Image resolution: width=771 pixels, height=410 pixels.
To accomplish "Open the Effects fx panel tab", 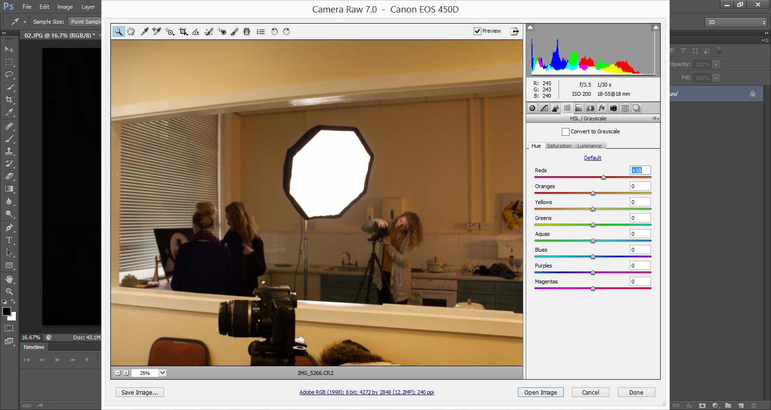I will tap(601, 108).
